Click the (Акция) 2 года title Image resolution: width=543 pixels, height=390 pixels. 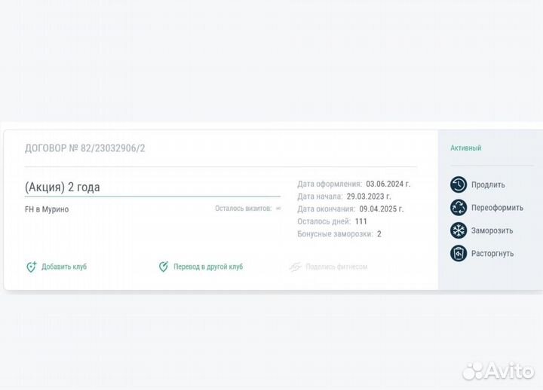coord(63,187)
